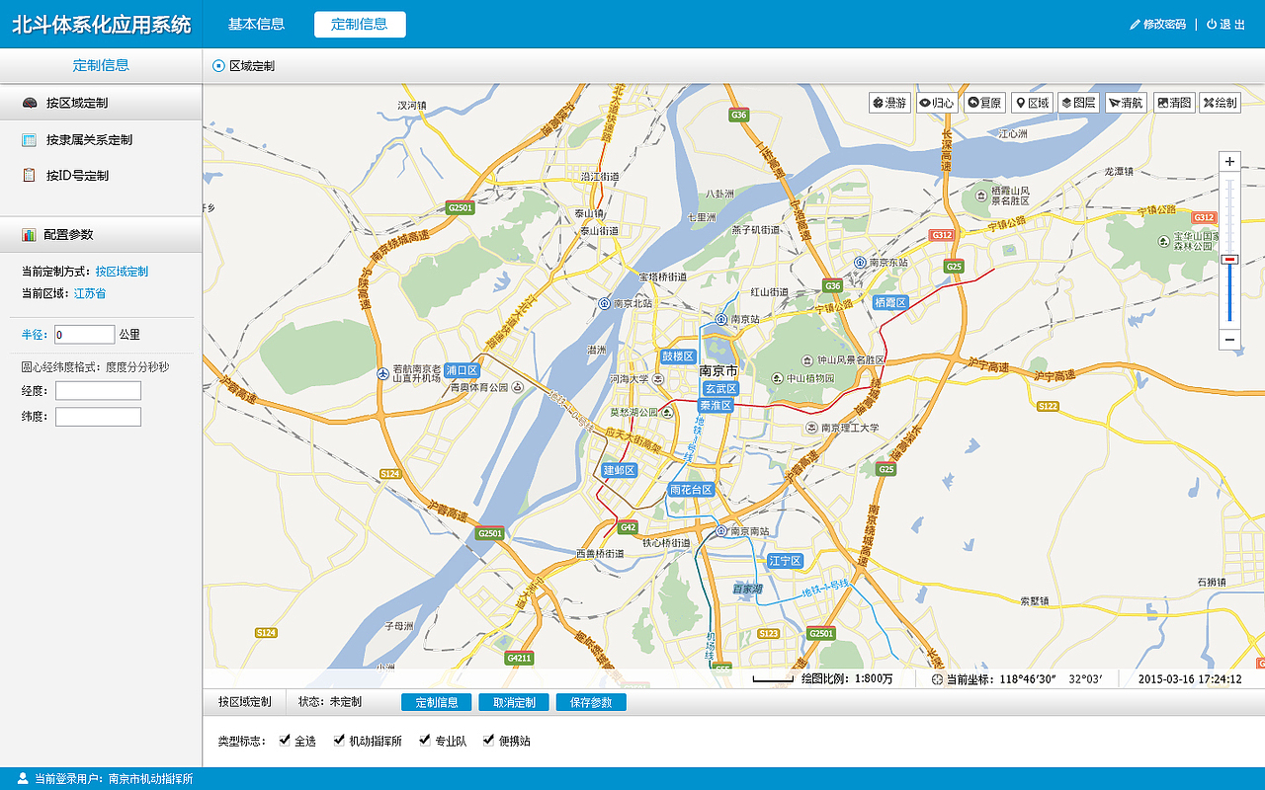Click the 按区域定制 link in config panel
The width and height of the screenshot is (1265, 790).
click(x=122, y=272)
